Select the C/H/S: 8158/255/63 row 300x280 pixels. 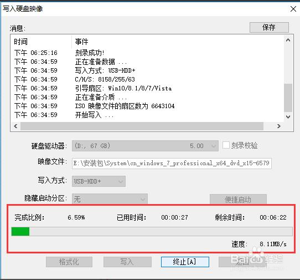point(147,79)
